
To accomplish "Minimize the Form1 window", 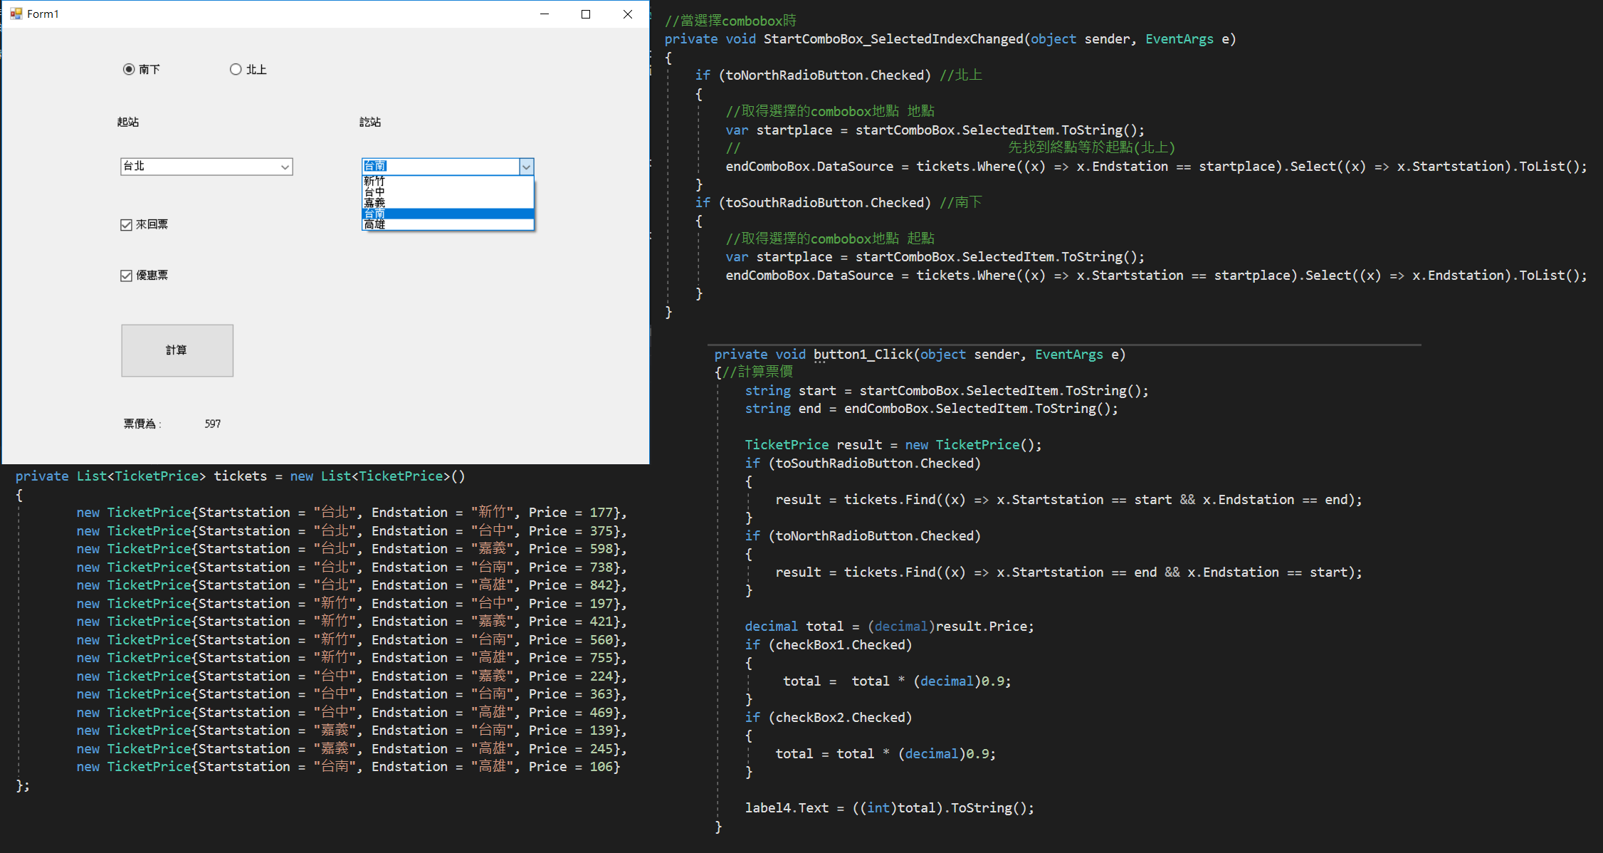I will click(x=545, y=14).
